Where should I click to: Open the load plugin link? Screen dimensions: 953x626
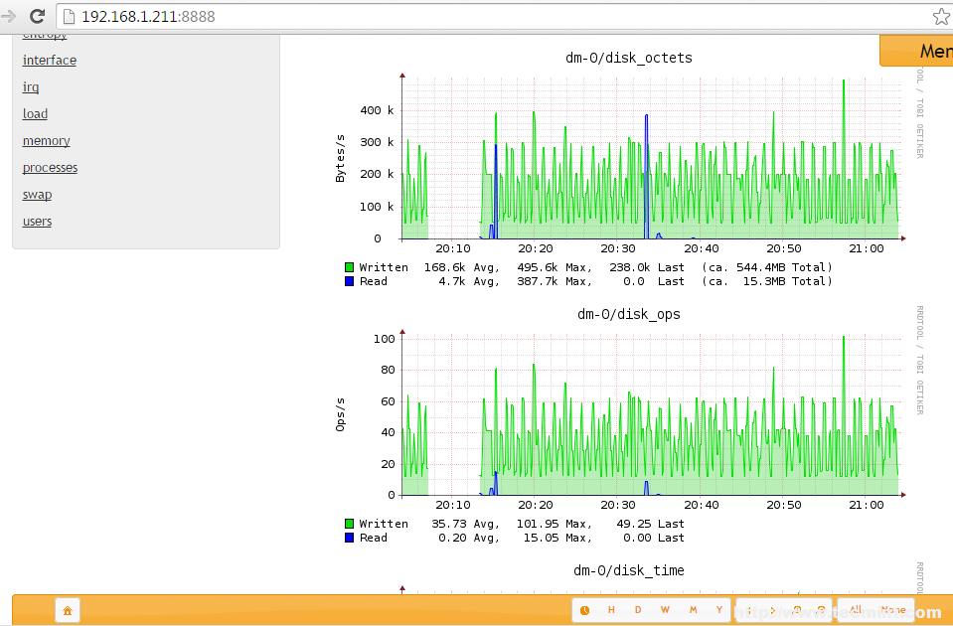pyautogui.click(x=35, y=114)
